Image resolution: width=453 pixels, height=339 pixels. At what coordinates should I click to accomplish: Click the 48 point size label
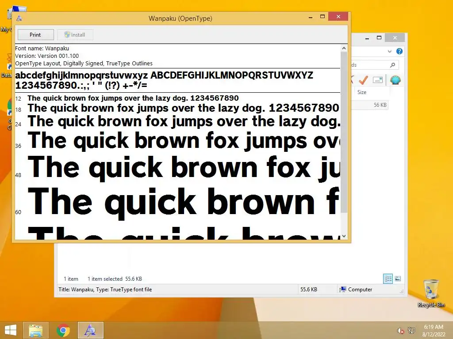(18, 175)
